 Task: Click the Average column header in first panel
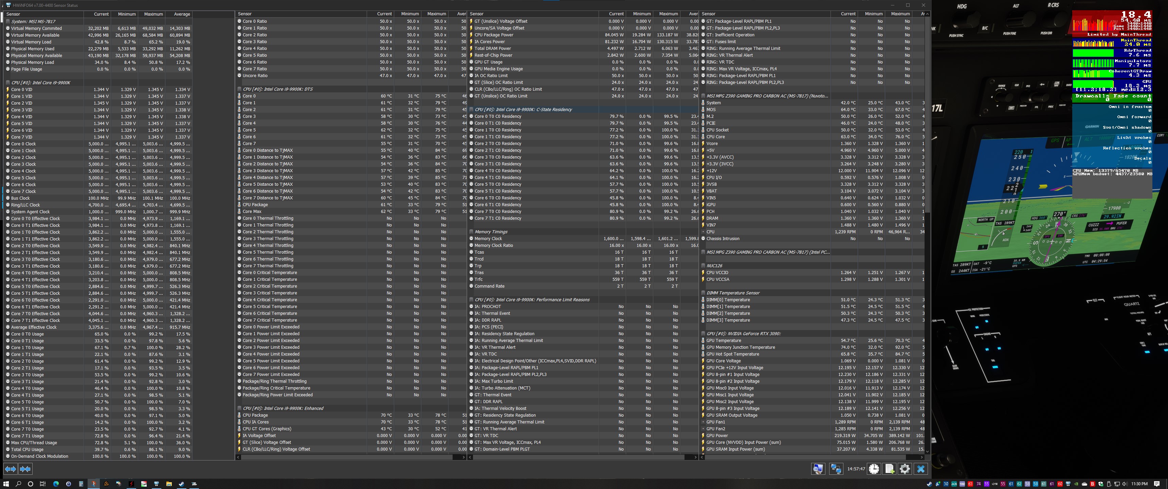[182, 14]
